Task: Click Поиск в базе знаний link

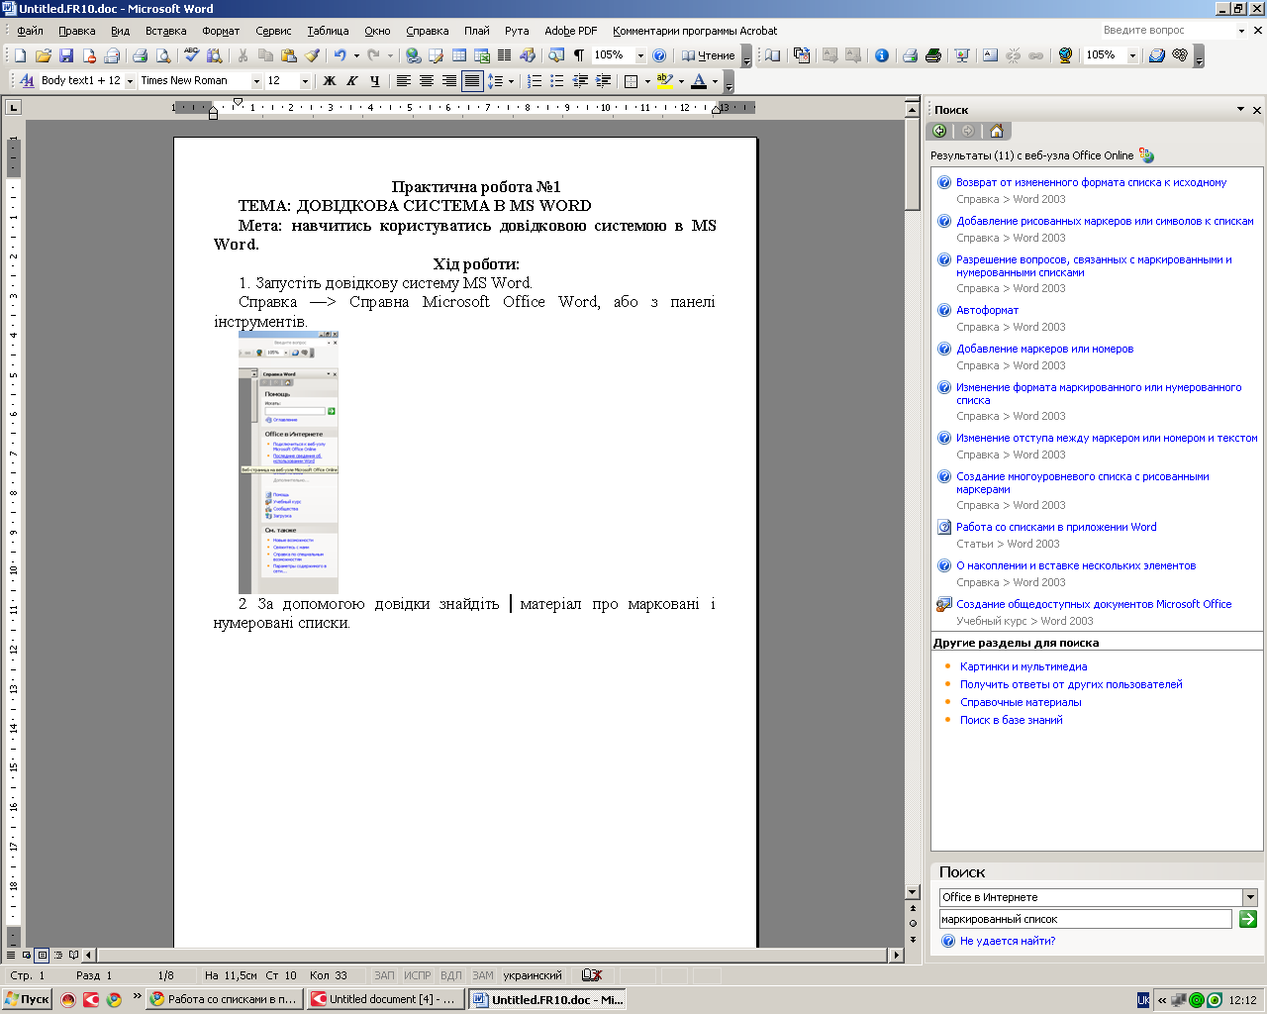Action: (x=1011, y=720)
